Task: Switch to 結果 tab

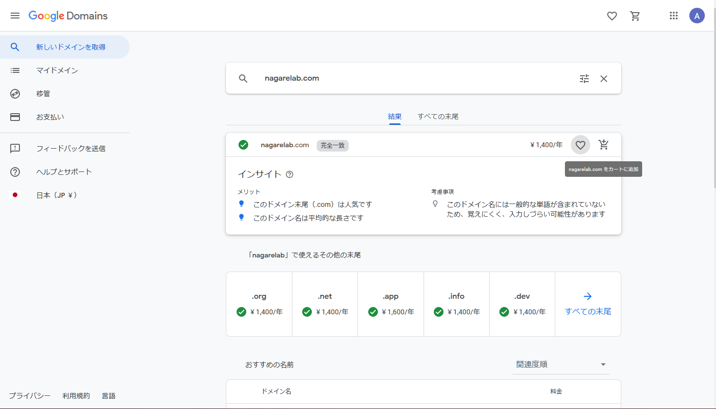Action: (395, 117)
